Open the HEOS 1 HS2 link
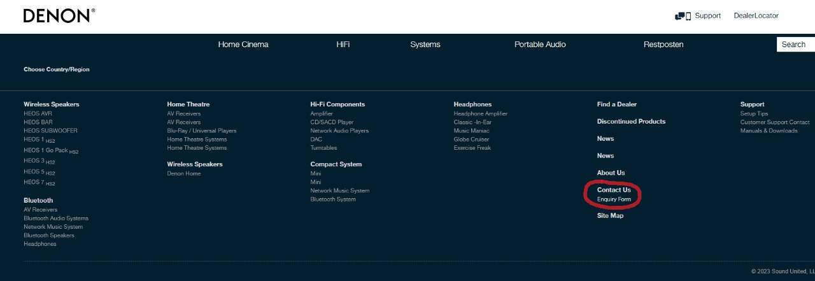 39,140
